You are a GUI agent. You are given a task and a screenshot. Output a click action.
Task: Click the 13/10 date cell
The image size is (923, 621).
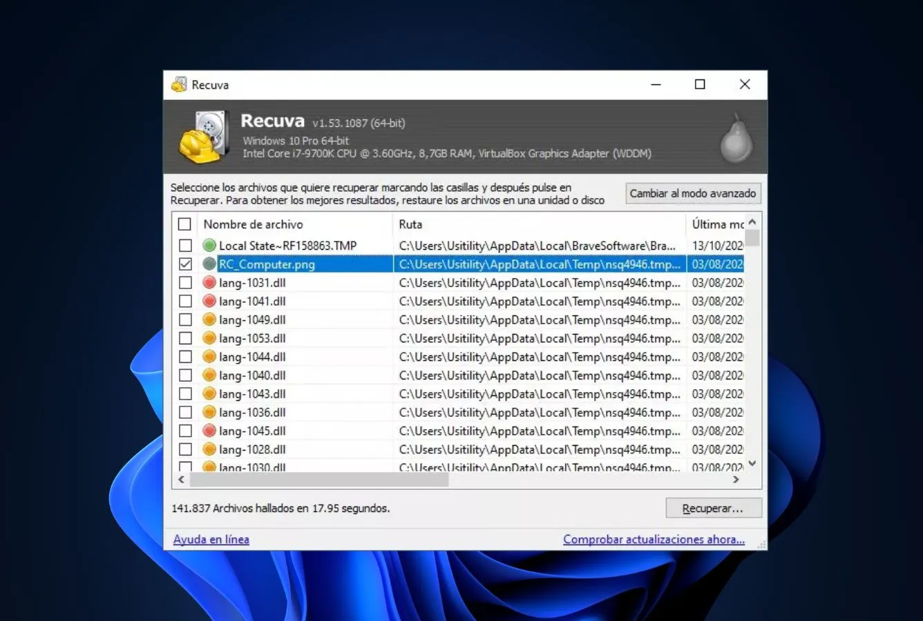718,245
